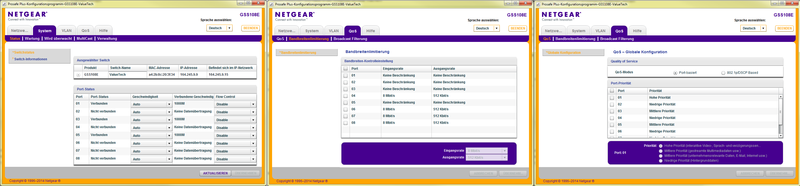Select the 802.1p/DSCP Based QoS mode
Viewport: 800px width, 186px height.
(723, 73)
